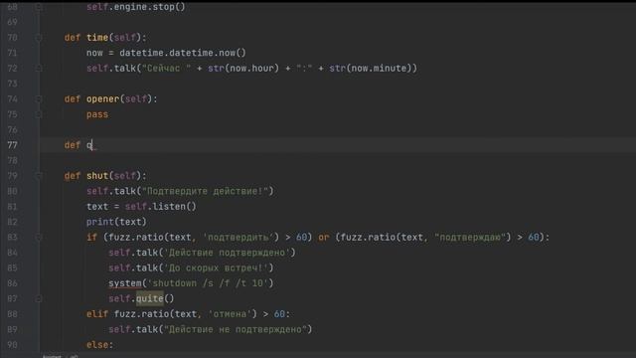Click the 'подтвердить' string literal
Screen dimensions: 636x358
click(238, 237)
